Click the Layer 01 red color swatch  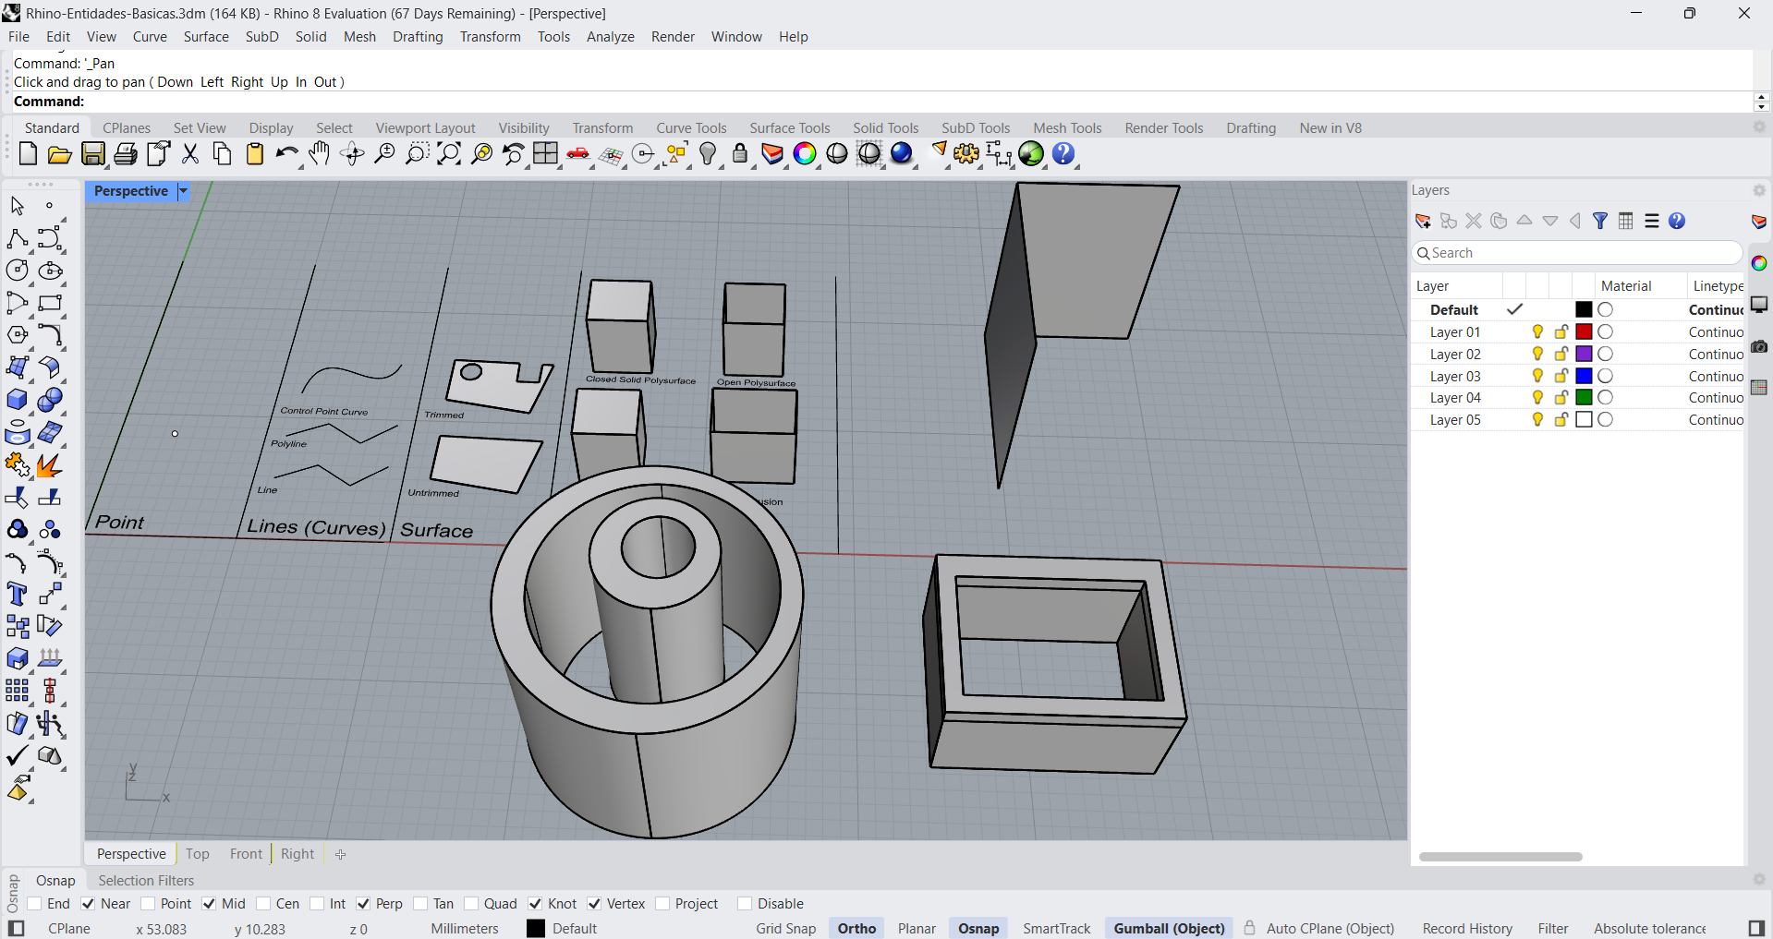coord(1584,332)
